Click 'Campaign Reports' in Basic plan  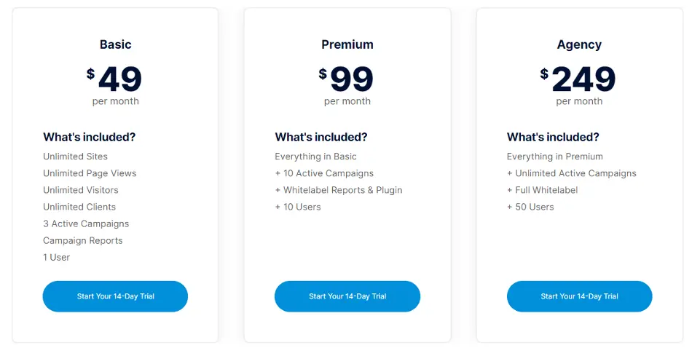tap(83, 240)
